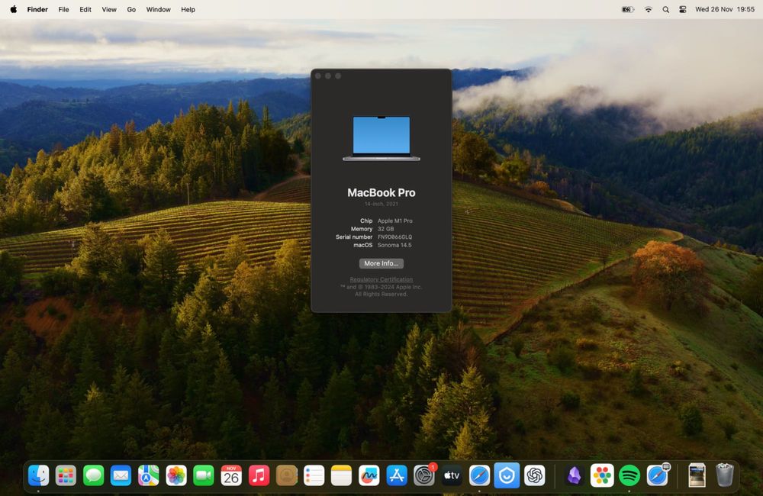Open System Settings with red badge
The image size is (763, 496).
pyautogui.click(x=424, y=475)
